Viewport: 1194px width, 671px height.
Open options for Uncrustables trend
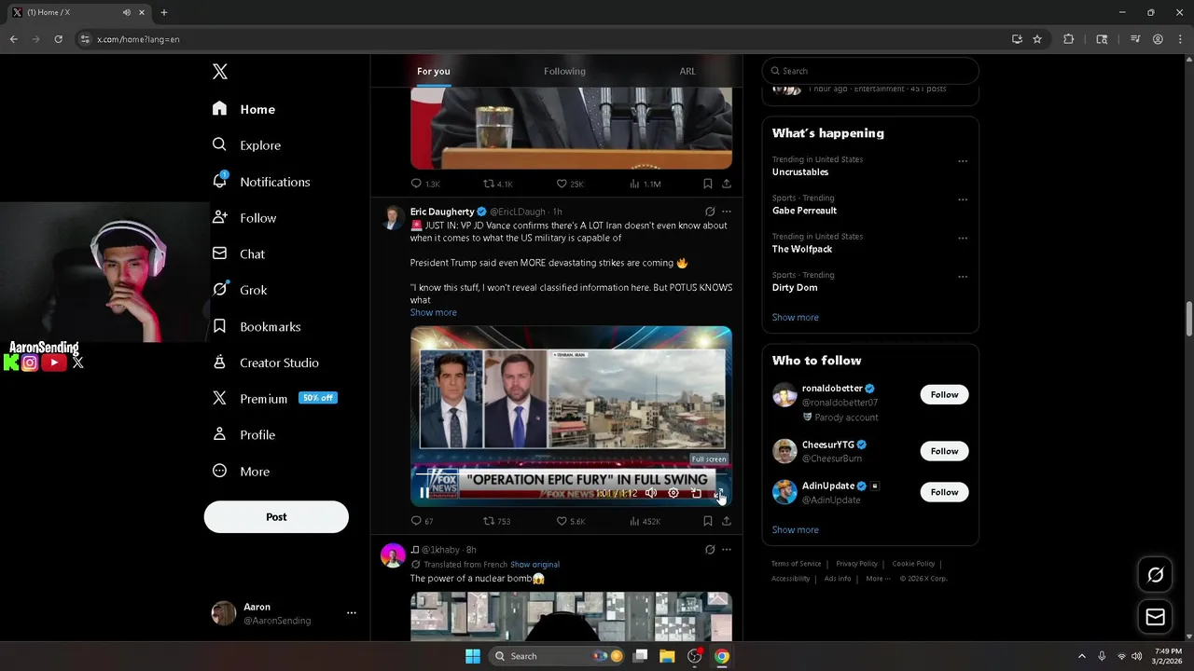click(x=963, y=161)
